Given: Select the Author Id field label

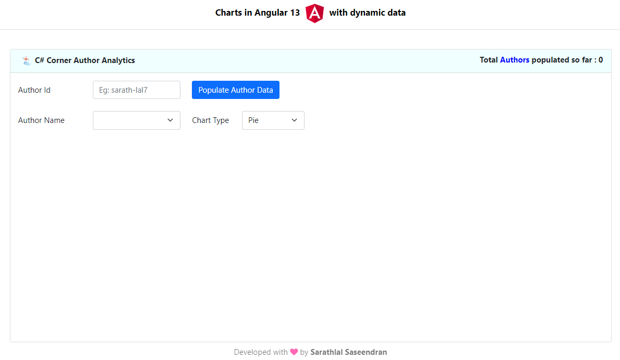Looking at the screenshot, I should (34, 90).
